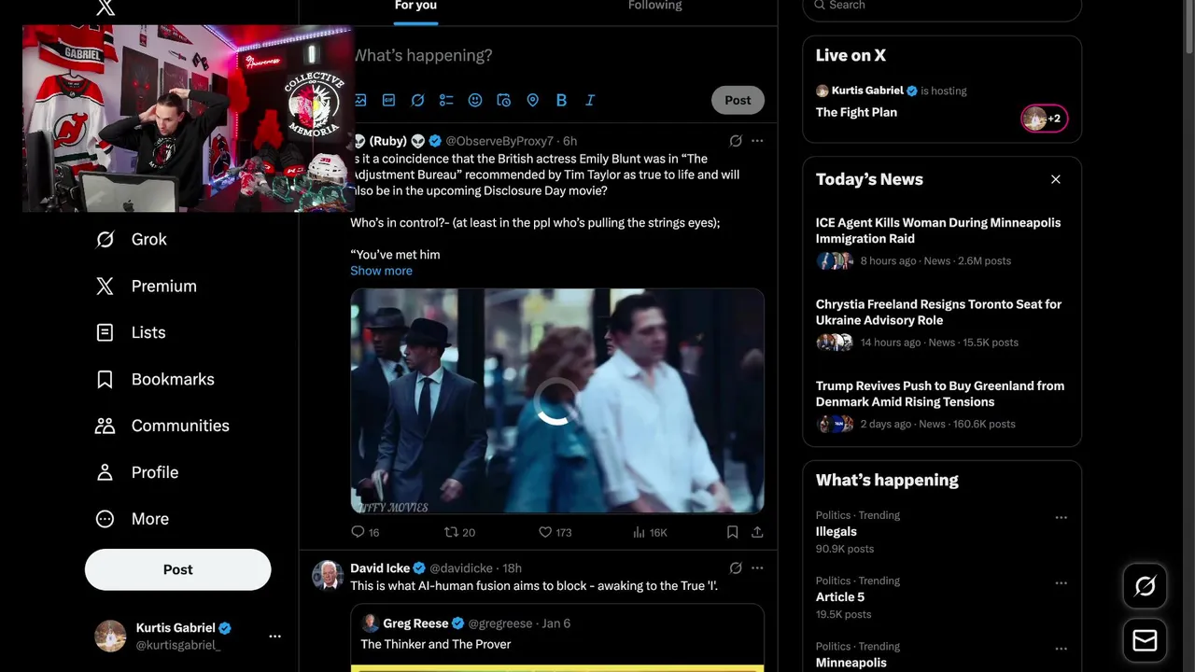Open Communities from the sidebar

coord(162,426)
